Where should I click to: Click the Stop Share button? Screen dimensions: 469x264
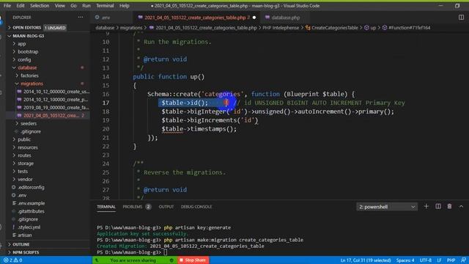tap(193, 260)
